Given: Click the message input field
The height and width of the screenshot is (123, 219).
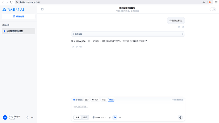Looking at the screenshot, I should (x=128, y=108).
